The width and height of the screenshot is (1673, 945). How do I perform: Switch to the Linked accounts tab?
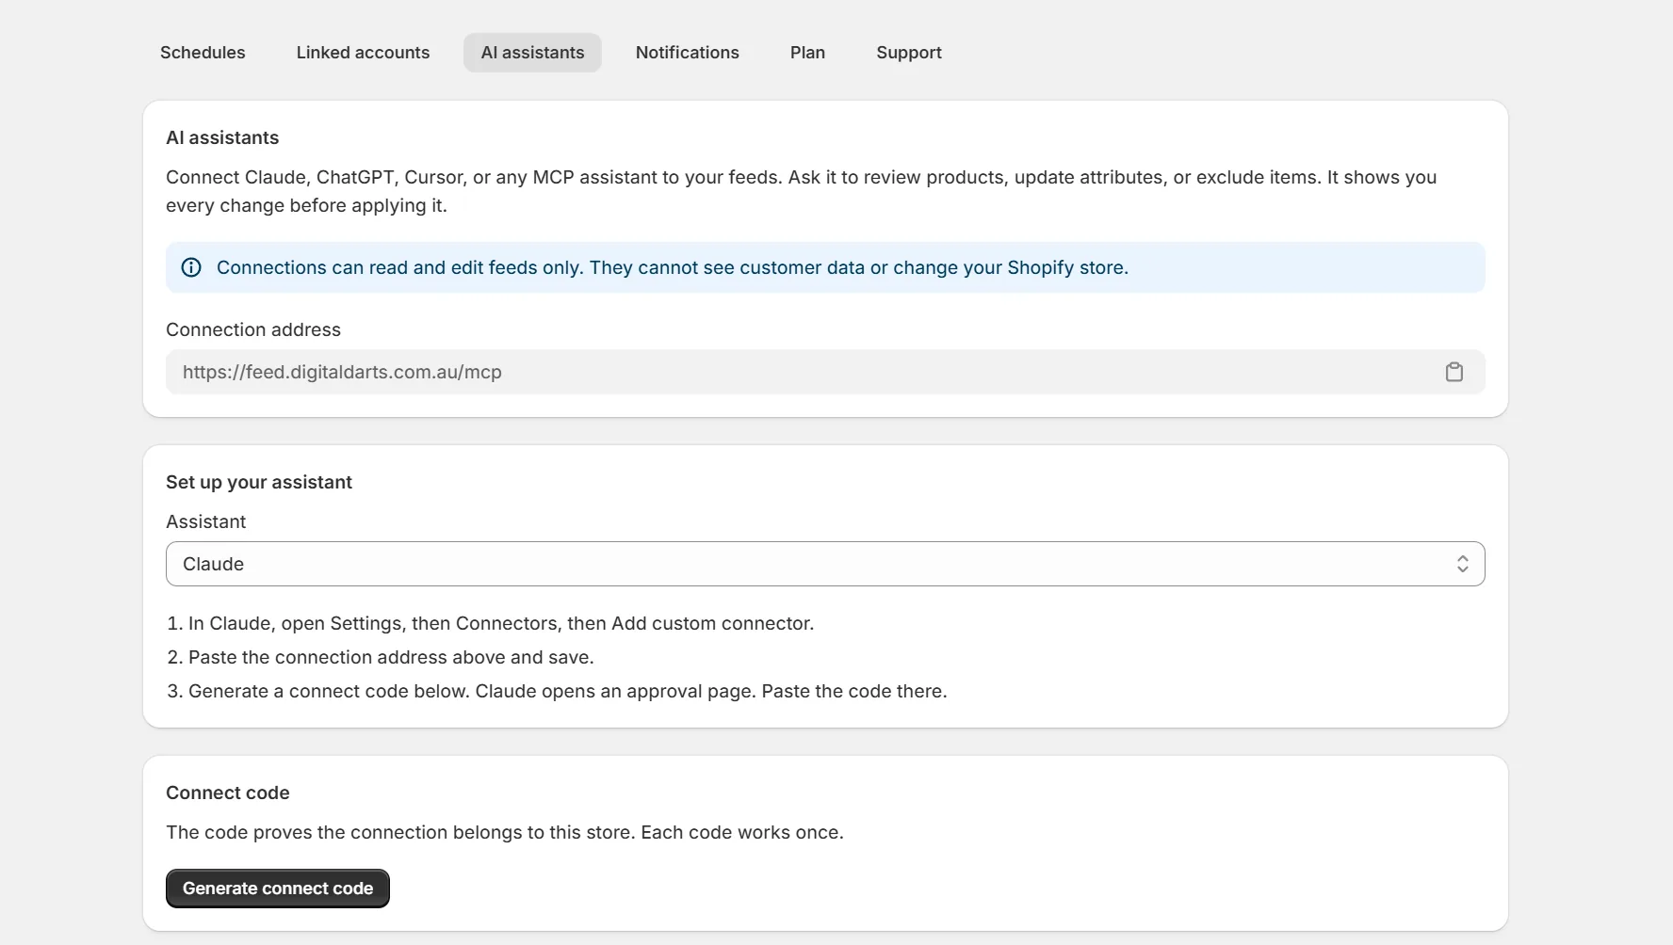pyautogui.click(x=363, y=53)
